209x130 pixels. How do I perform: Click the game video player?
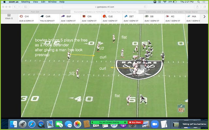[104, 71]
